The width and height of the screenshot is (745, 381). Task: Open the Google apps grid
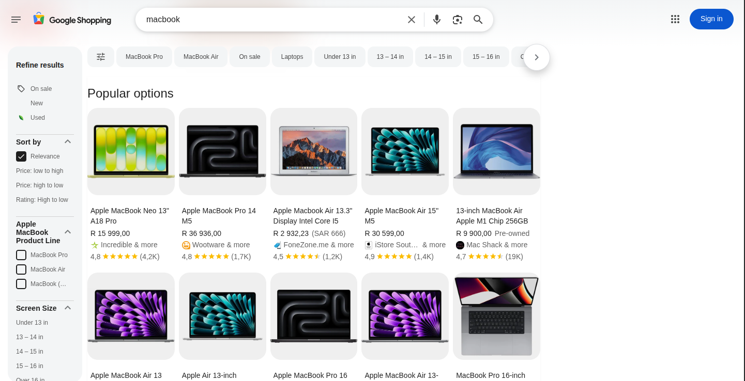pos(675,19)
